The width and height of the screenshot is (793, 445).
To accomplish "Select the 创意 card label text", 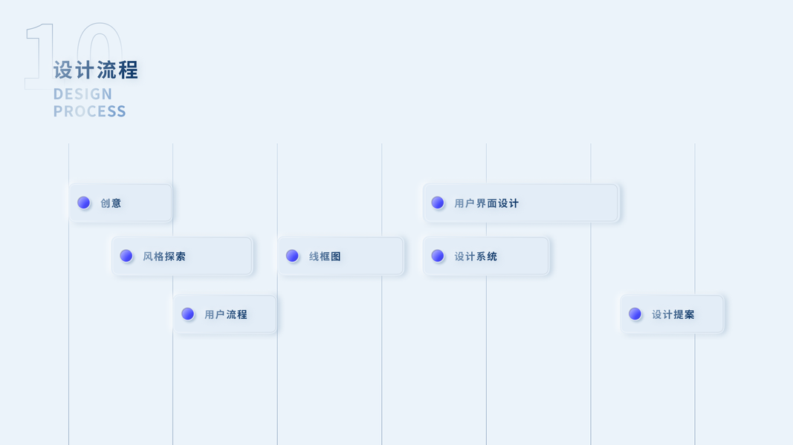I will [111, 203].
